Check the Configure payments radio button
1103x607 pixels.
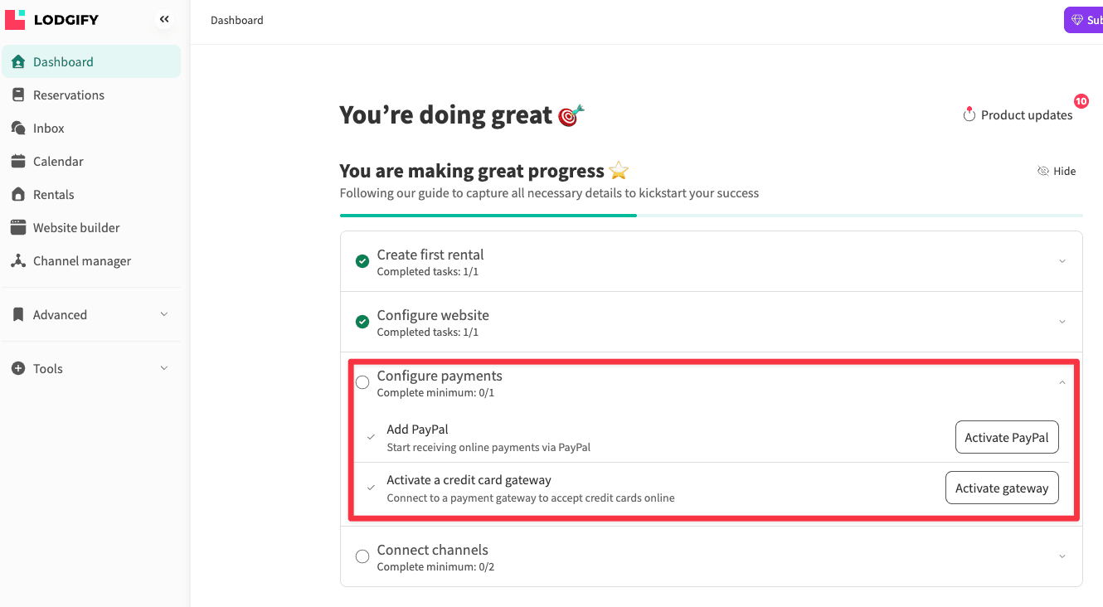click(362, 382)
